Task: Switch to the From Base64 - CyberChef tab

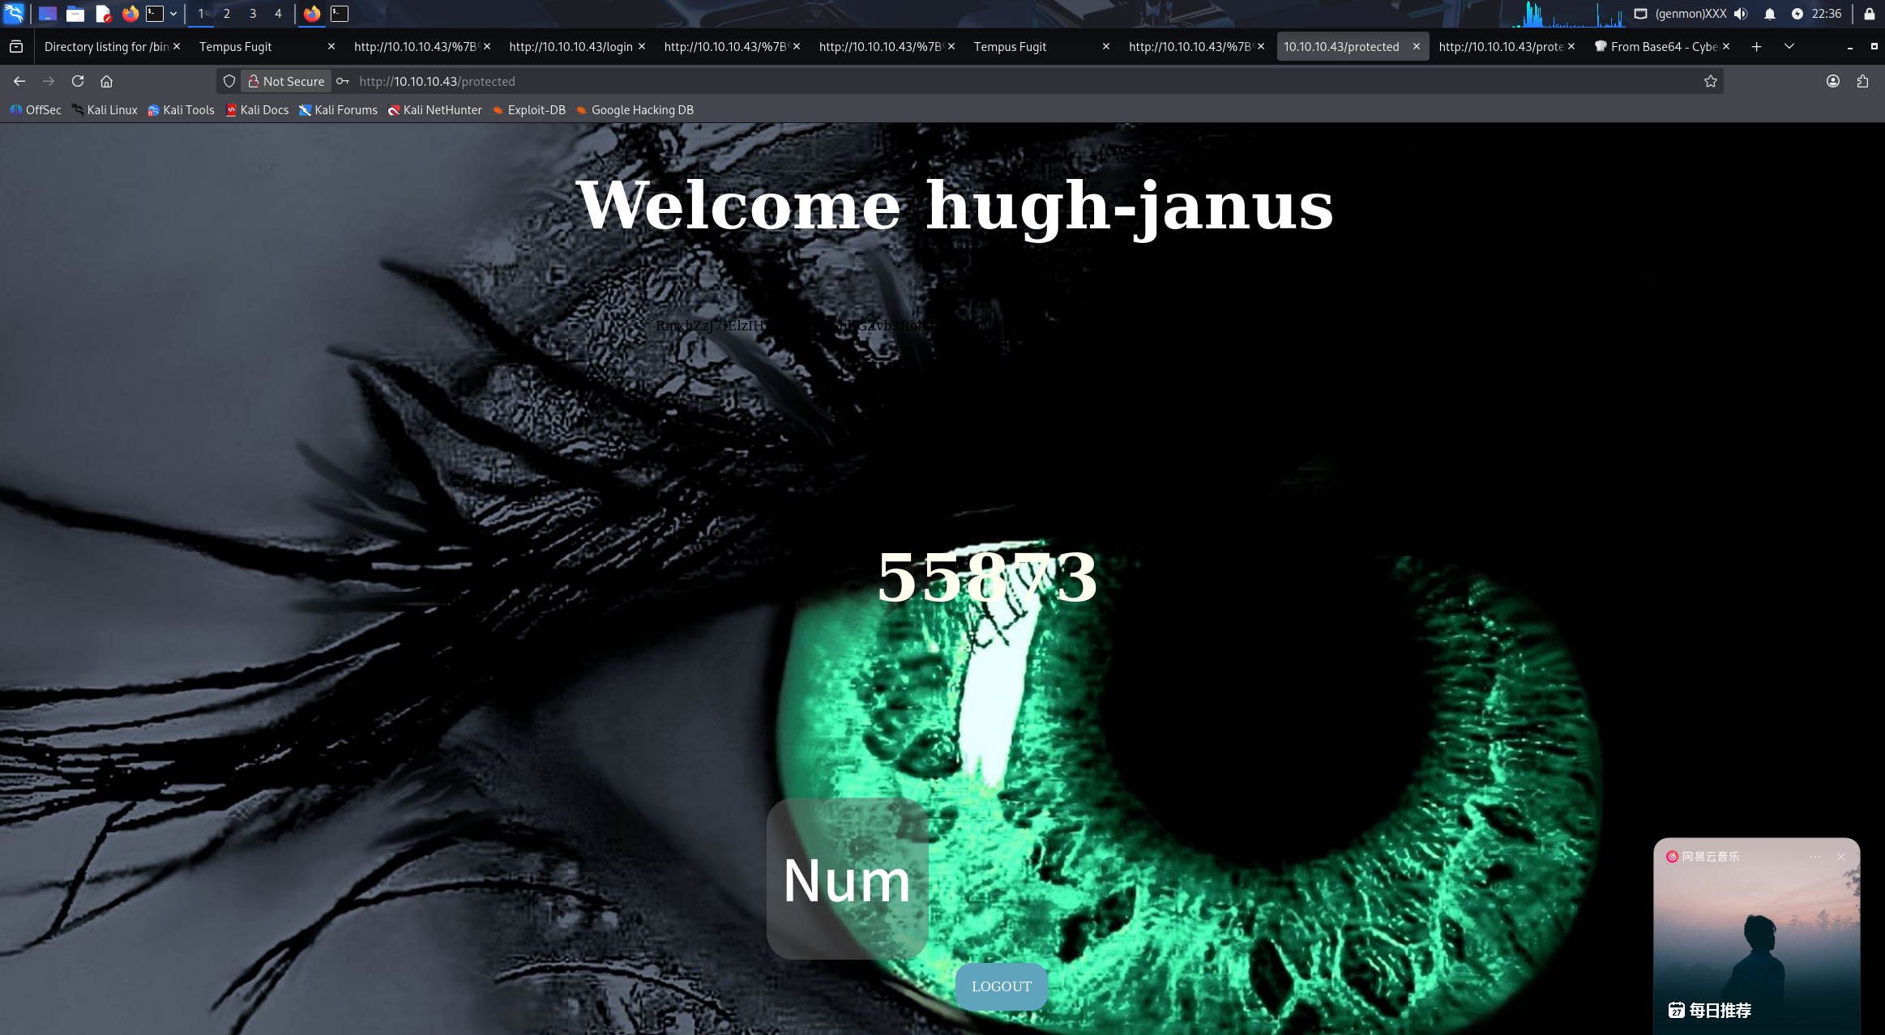Action: point(1657,46)
